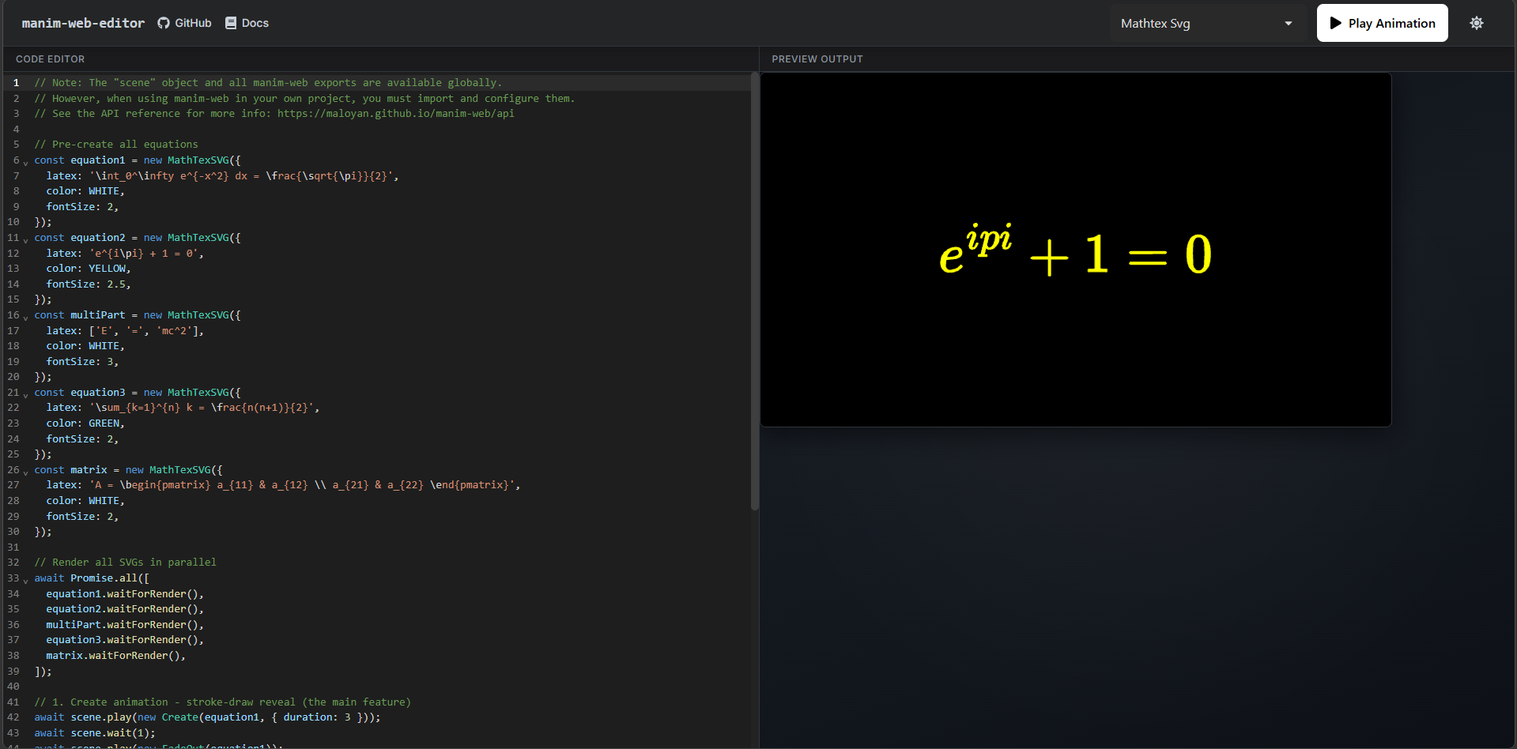Click the manim-web-editor title

83,23
